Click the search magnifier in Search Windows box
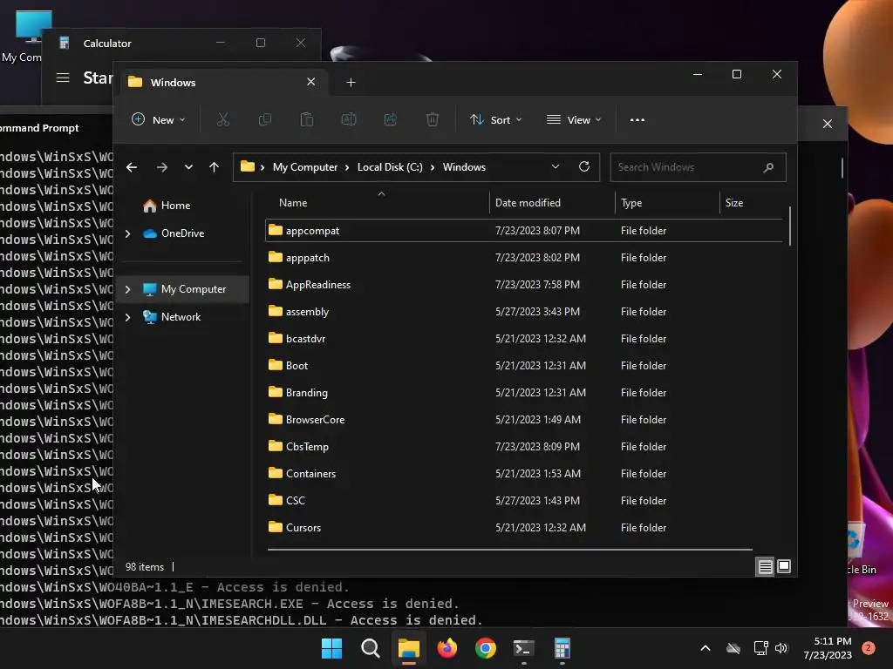Image resolution: width=893 pixels, height=669 pixels. pos(768,167)
